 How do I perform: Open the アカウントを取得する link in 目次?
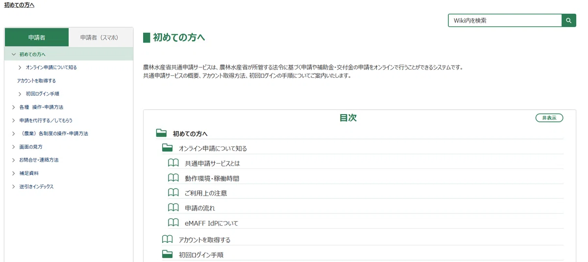[205, 239]
